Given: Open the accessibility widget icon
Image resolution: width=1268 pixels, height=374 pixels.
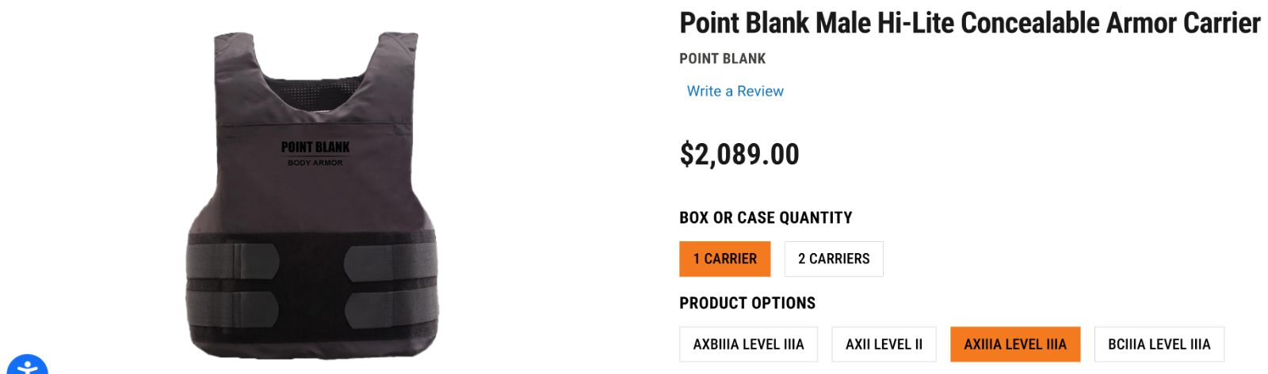Looking at the screenshot, I should click(27, 367).
